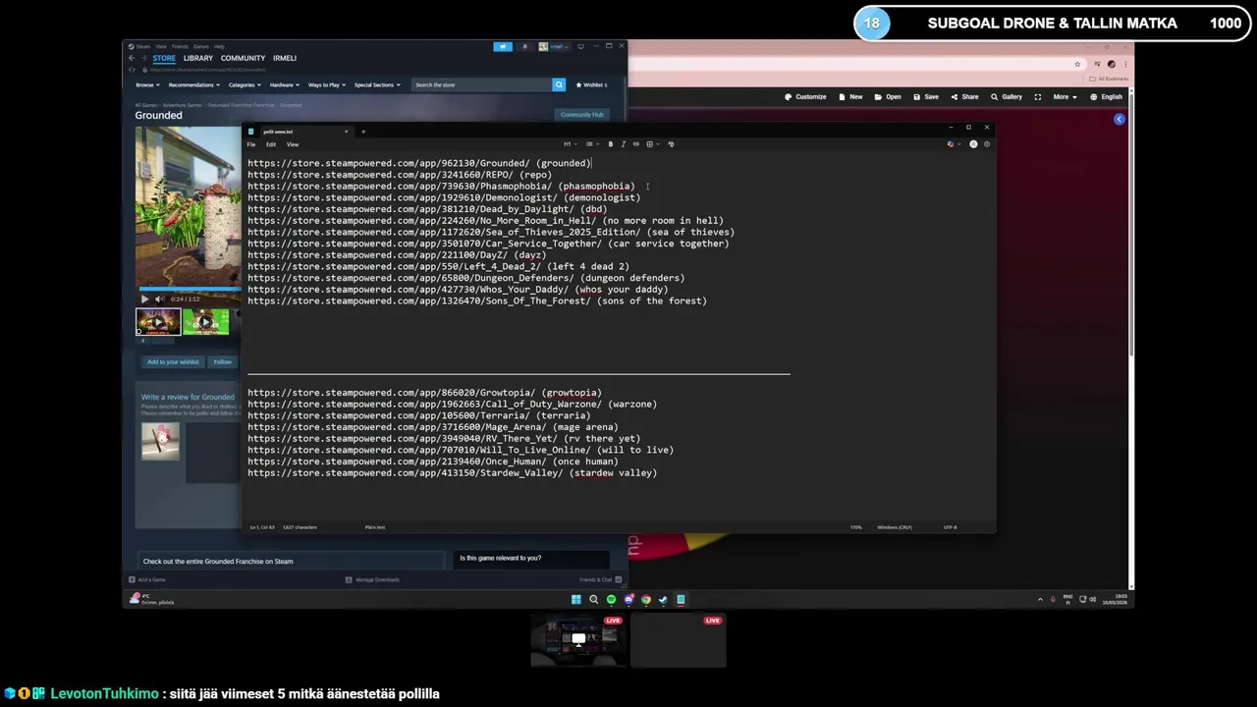This screenshot has height=707, width=1257.
Task: Click Steam Manage Downloads
Action: pos(372,579)
